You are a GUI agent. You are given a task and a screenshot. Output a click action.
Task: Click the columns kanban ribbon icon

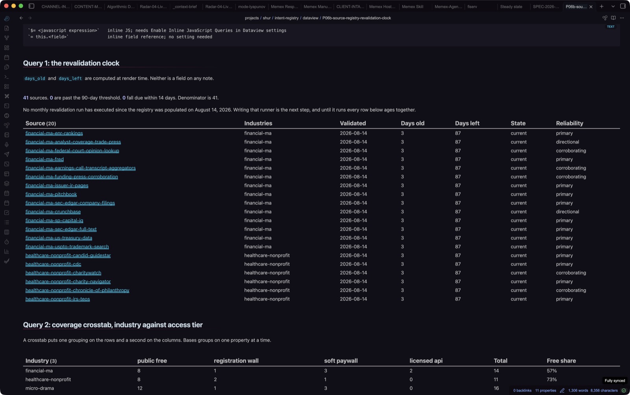pyautogui.click(x=7, y=232)
